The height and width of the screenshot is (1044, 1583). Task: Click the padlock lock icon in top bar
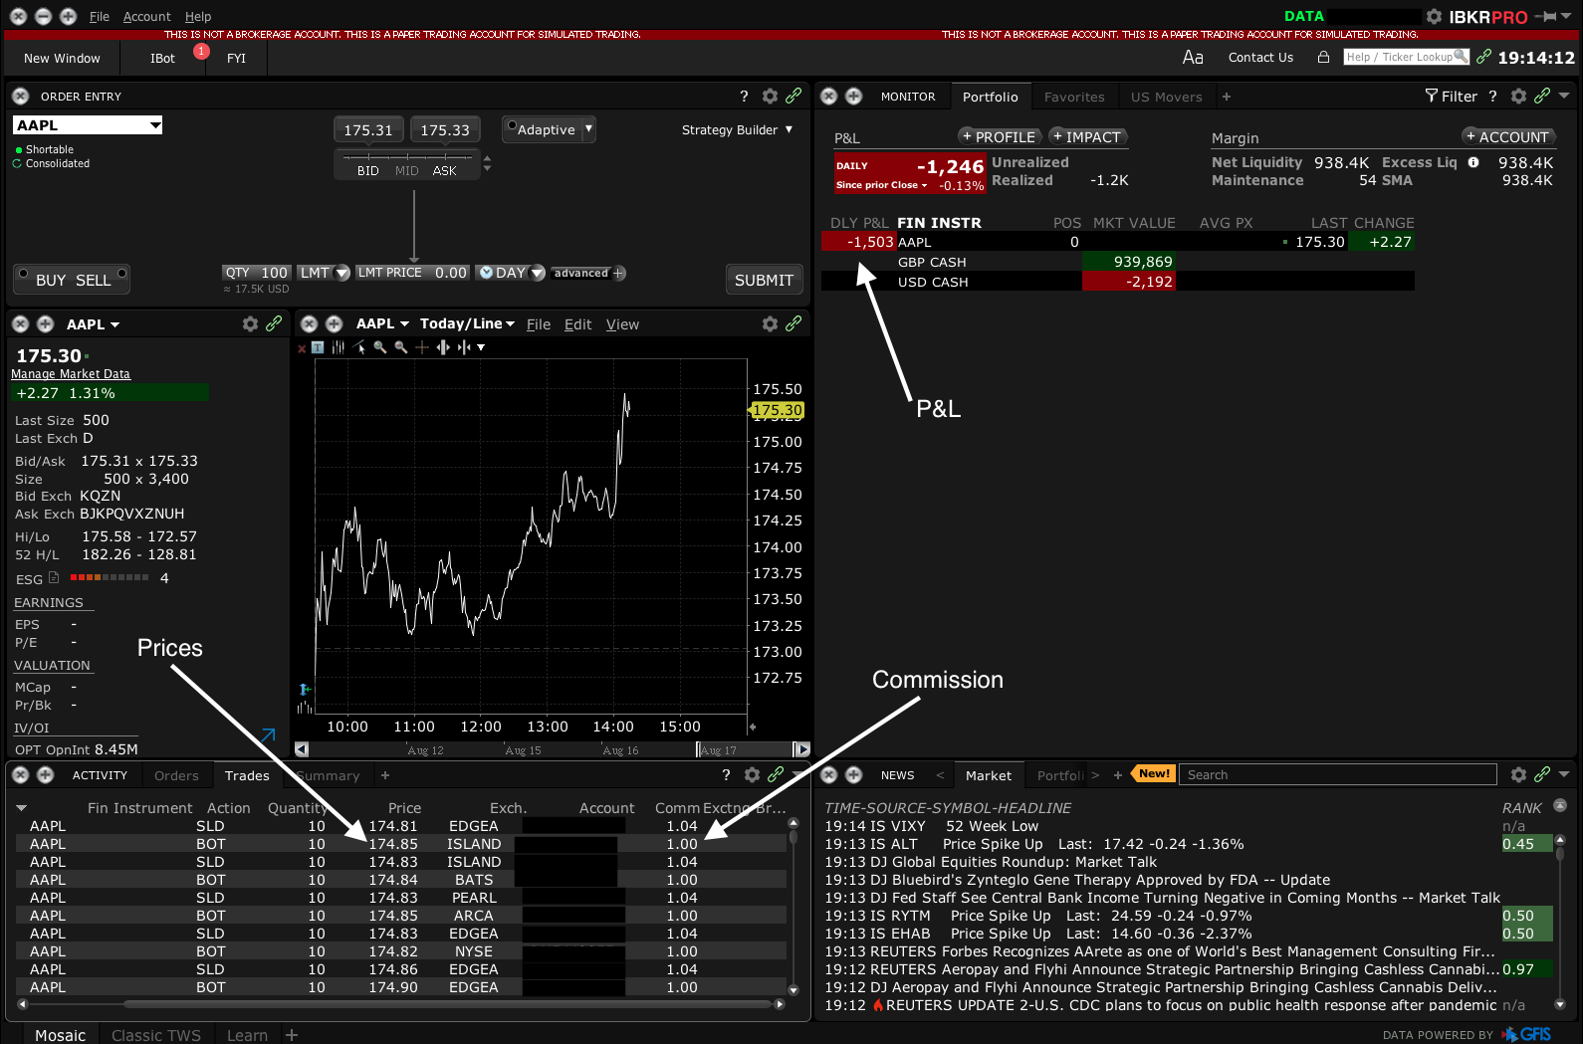pyautogui.click(x=1323, y=57)
